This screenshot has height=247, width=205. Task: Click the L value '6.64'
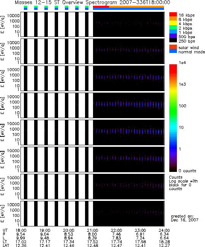164,238
